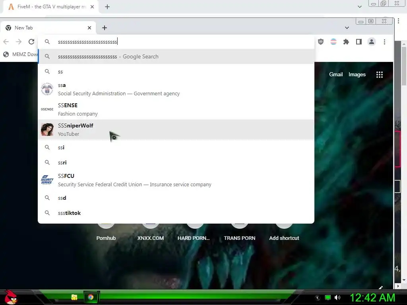Open new tab in inner Chrome window
The width and height of the screenshot is (407, 305).
[x=105, y=28]
